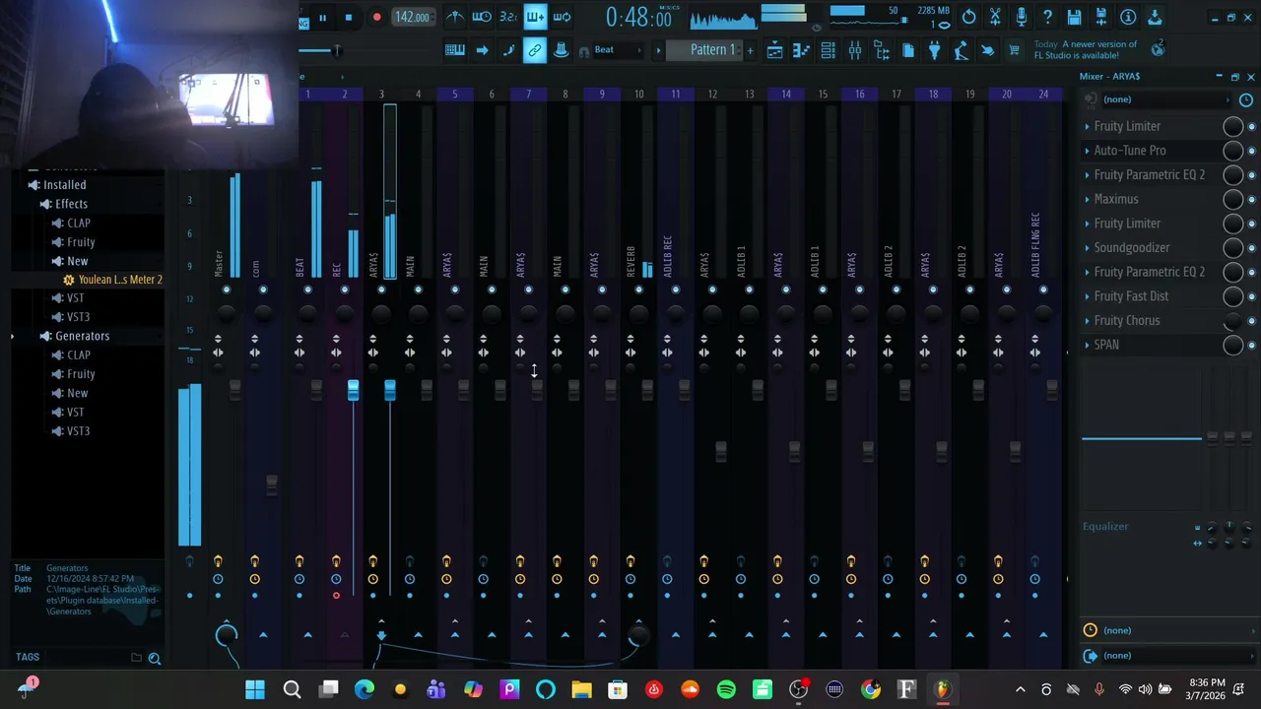Disable the first Fruity Limiter slot switch
Screen dimensions: 1261x709
1252,126
